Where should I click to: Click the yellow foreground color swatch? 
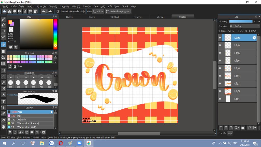pyautogui.click(x=10, y=22)
